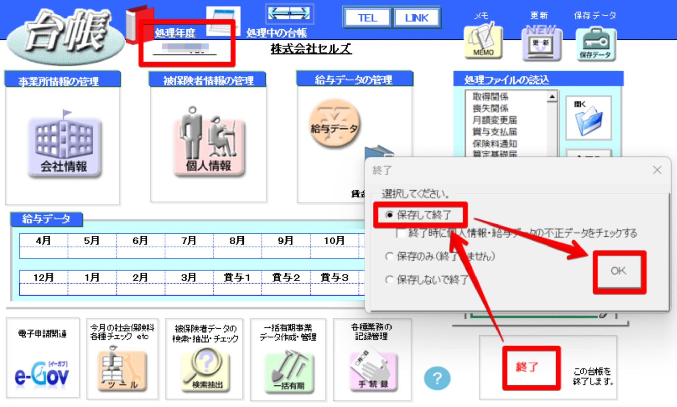Open the 保存データ briefcase icon
The height and width of the screenshot is (407, 677).
pyautogui.click(x=596, y=44)
